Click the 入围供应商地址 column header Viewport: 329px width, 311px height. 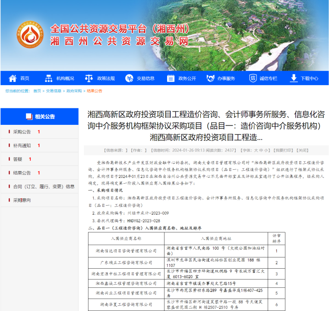[x=216, y=238]
